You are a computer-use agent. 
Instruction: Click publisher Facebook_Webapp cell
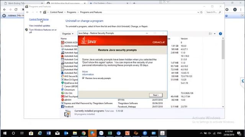[x=127, y=107]
